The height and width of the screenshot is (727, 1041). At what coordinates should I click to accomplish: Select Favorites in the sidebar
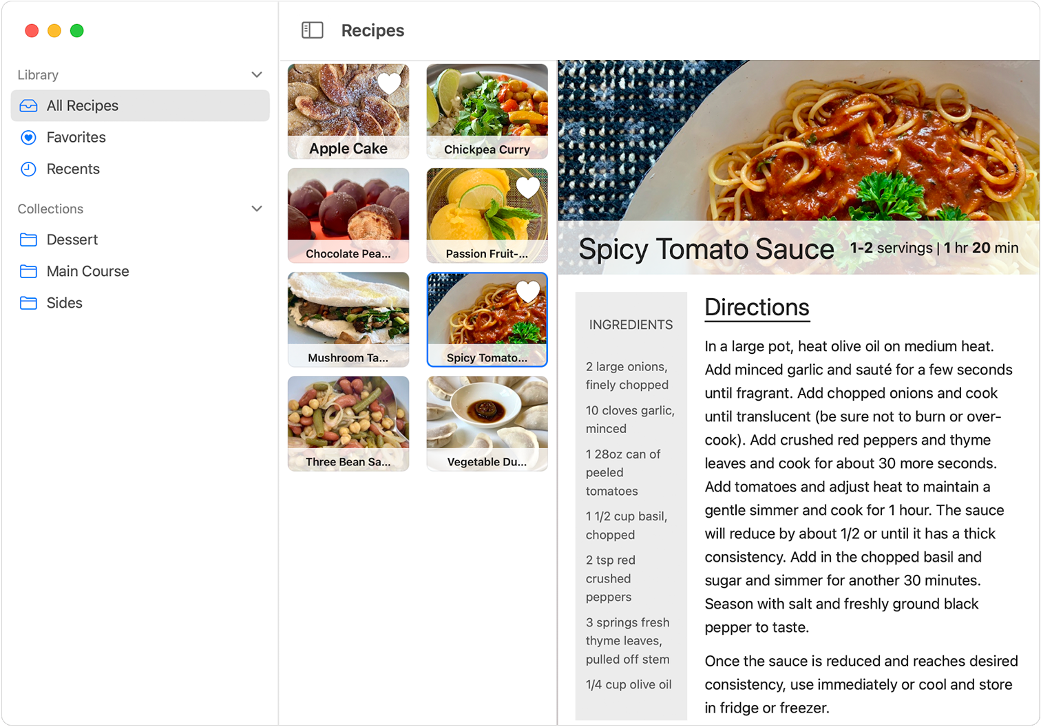click(76, 137)
